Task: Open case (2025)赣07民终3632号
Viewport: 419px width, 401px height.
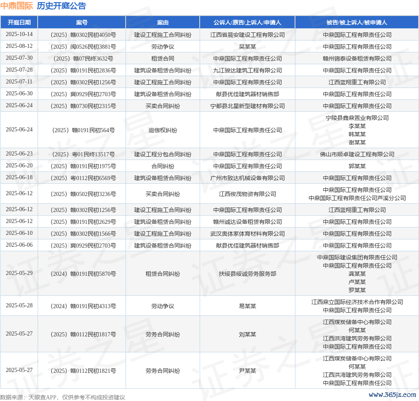Action: coord(82,59)
